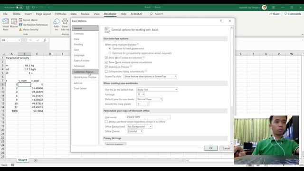Open the Macros list icon

click(x=14, y=23)
